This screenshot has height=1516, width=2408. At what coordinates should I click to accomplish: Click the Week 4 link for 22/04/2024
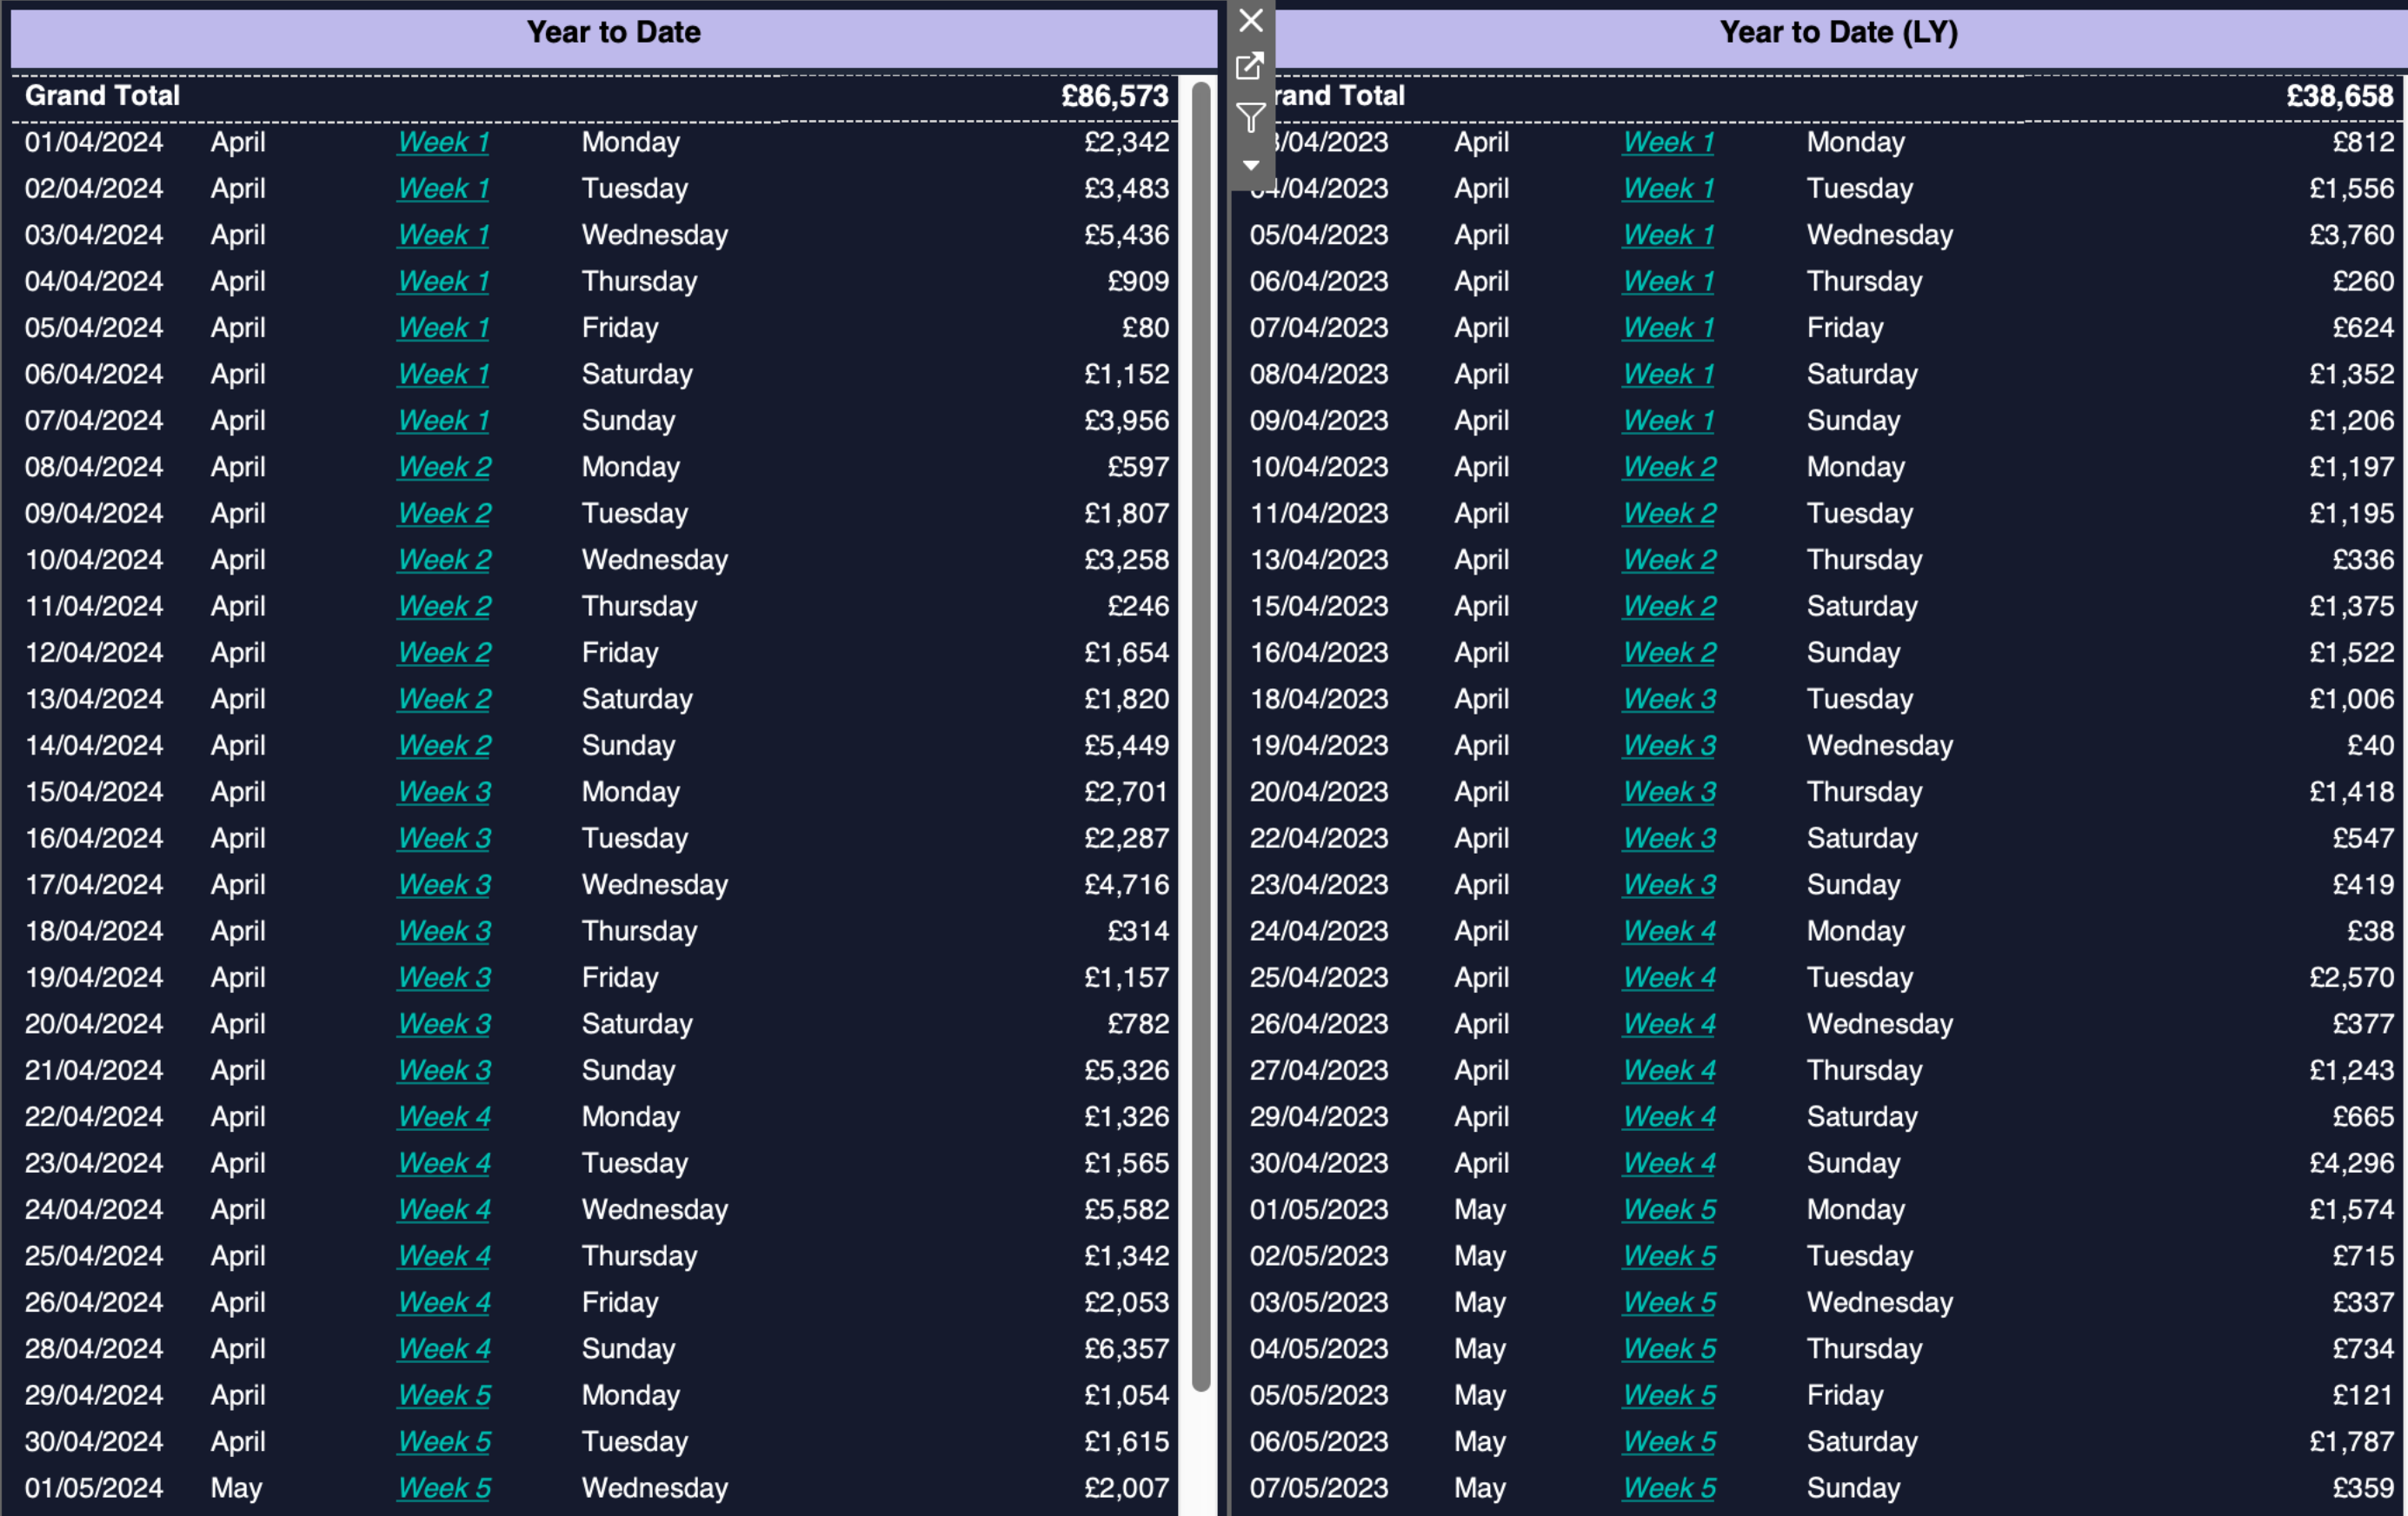coord(444,1117)
